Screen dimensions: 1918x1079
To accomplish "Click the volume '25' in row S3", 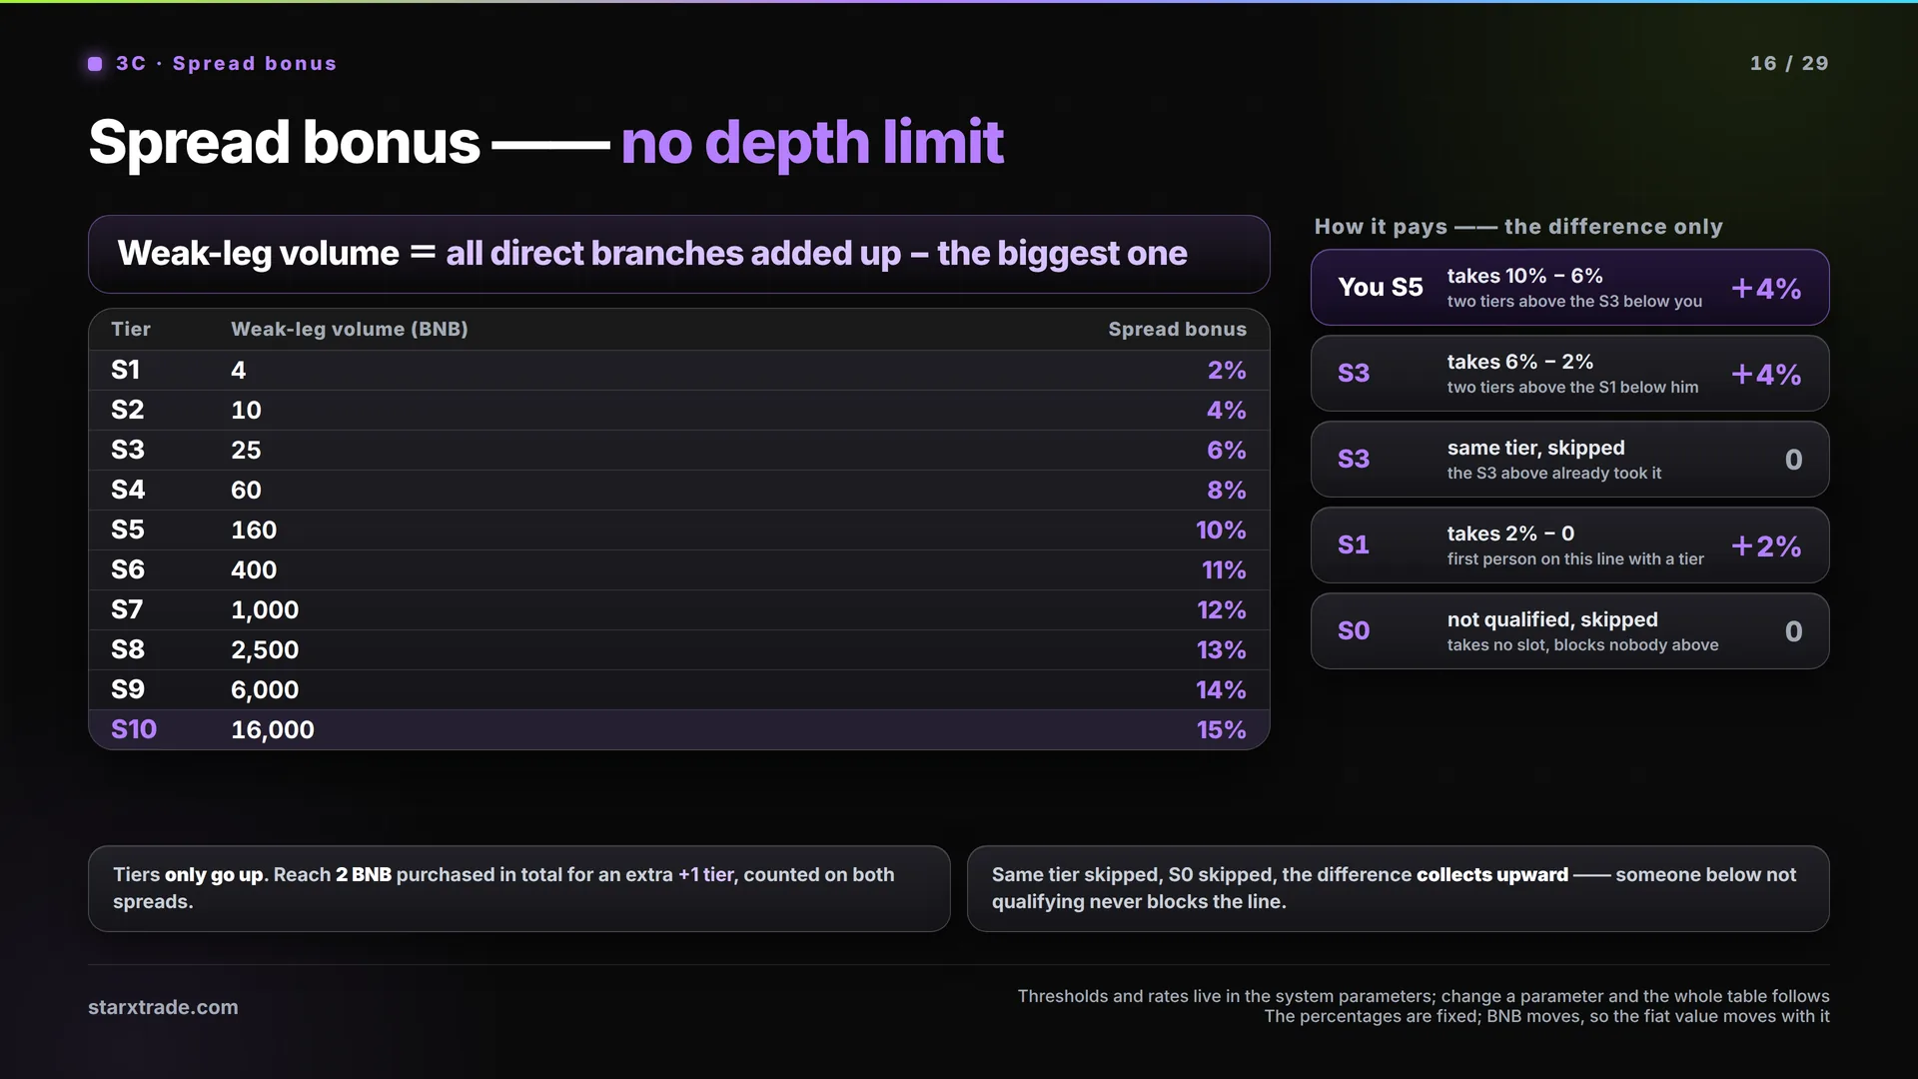I will (x=246, y=450).
